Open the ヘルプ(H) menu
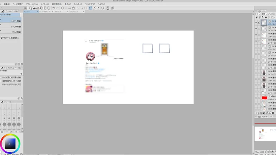Image resolution: width=276 pixels, height=155 pixels. point(101,4)
